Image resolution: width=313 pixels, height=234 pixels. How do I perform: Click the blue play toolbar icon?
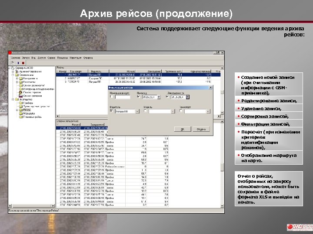pyautogui.click(x=18, y=63)
